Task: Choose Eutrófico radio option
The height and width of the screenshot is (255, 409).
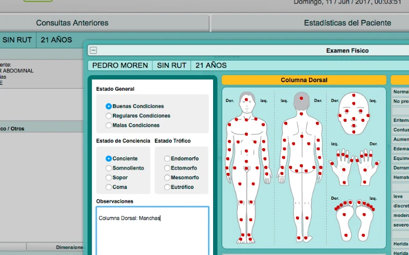Action: click(x=167, y=187)
